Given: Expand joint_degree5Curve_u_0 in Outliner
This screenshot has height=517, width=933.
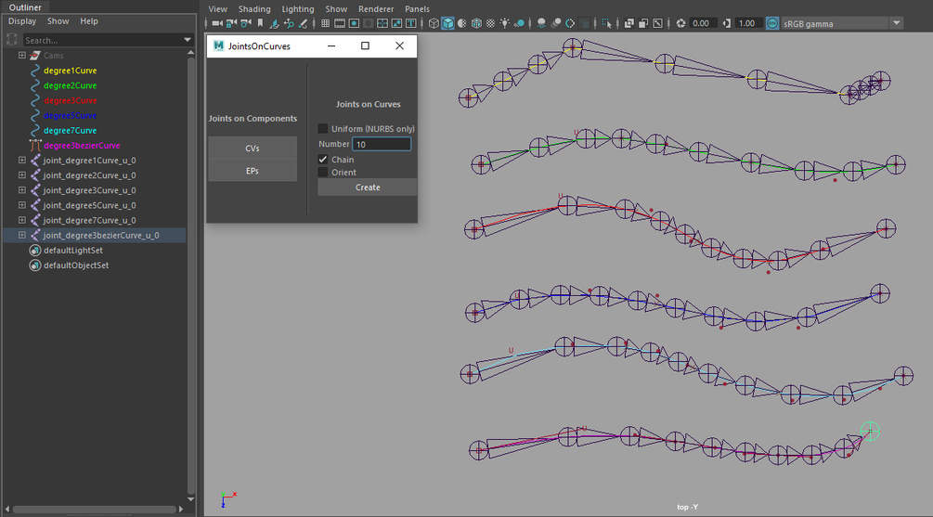Looking at the screenshot, I should click(22, 204).
